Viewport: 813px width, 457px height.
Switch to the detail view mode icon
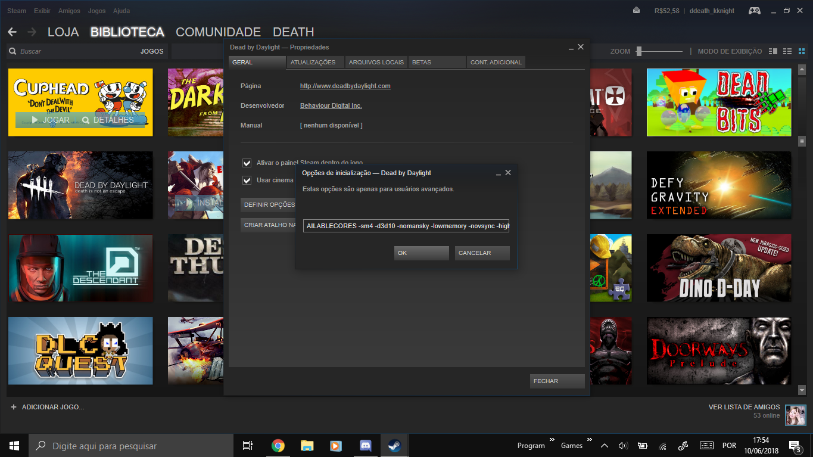coord(773,51)
